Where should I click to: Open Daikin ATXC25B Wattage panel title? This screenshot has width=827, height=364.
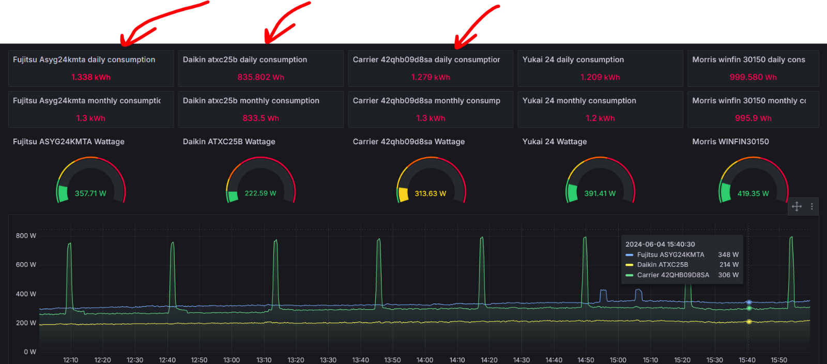click(x=229, y=141)
